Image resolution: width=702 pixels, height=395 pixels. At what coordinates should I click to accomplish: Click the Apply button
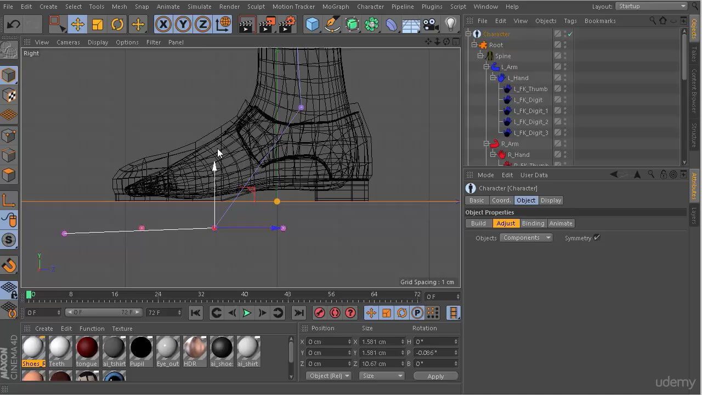[435, 376]
